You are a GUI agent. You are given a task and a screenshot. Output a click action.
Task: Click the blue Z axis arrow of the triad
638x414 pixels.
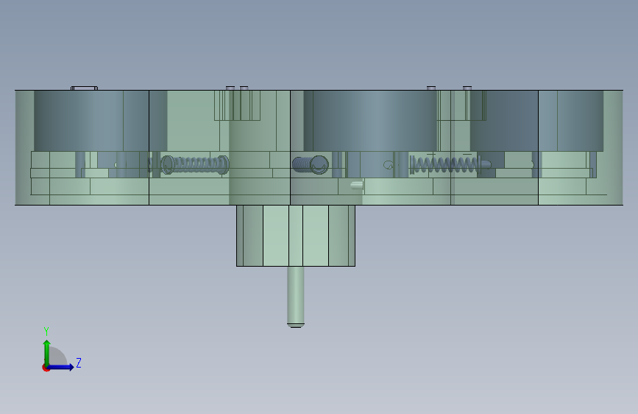click(x=61, y=367)
